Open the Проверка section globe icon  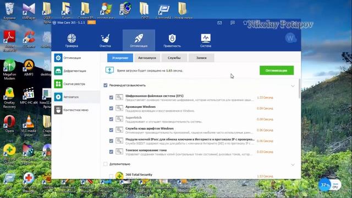71,38
